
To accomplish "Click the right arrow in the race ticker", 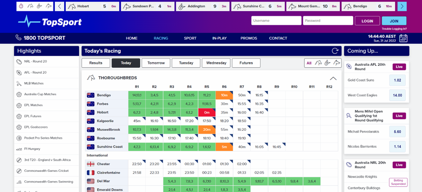I will point(402,7).
